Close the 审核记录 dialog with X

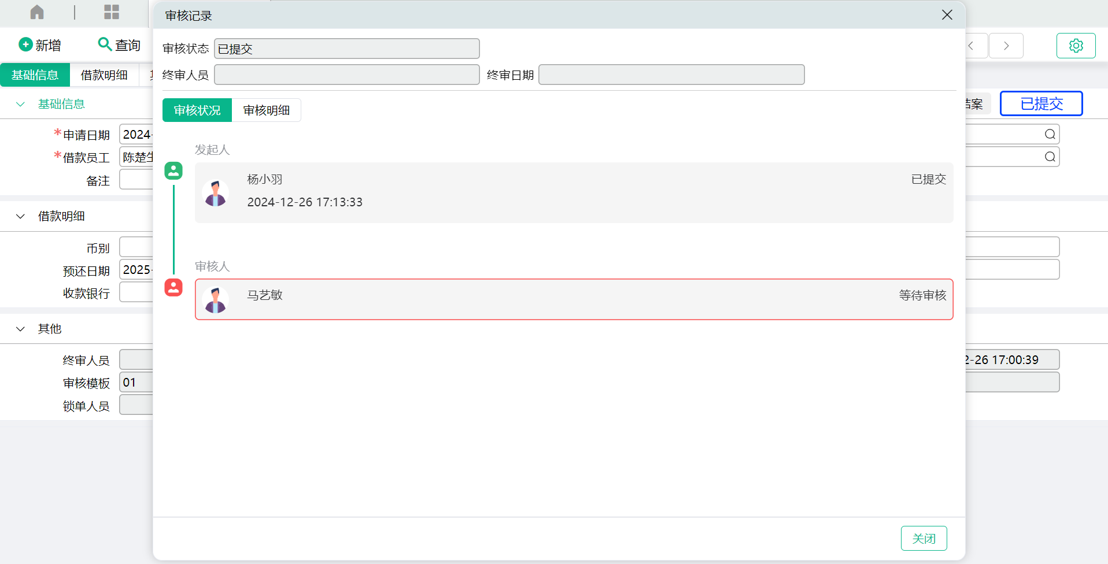pyautogui.click(x=947, y=15)
